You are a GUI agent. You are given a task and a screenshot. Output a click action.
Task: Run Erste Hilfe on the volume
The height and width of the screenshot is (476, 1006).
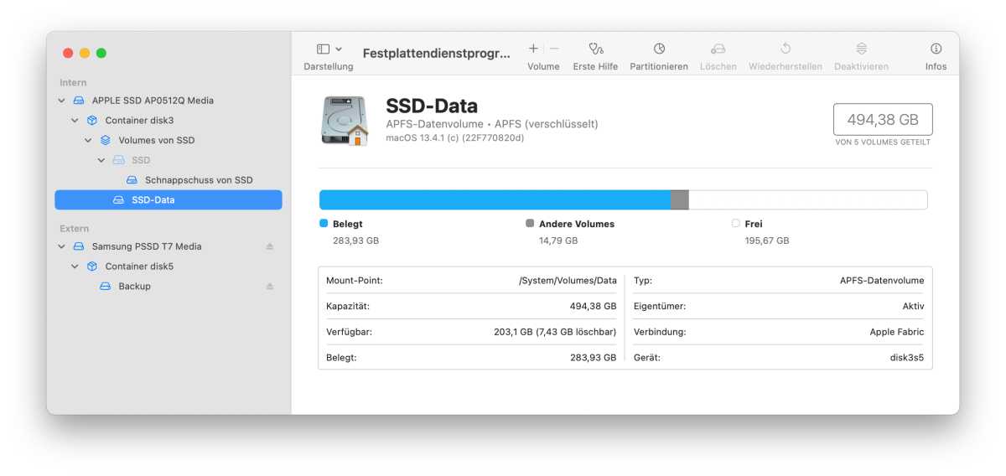595,49
